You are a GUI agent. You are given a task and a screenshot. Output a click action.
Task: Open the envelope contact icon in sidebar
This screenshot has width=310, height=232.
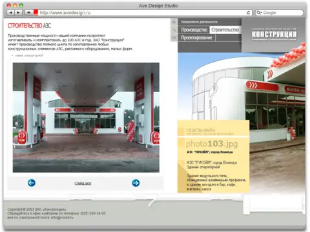click(x=174, y=37)
